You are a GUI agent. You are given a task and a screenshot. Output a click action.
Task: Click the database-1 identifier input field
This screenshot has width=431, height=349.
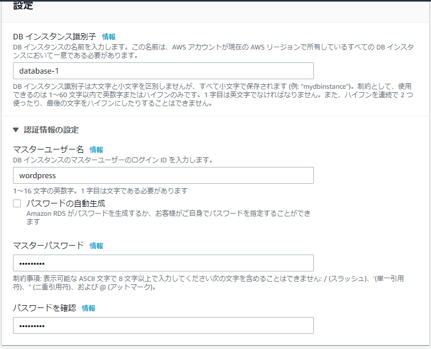163,71
